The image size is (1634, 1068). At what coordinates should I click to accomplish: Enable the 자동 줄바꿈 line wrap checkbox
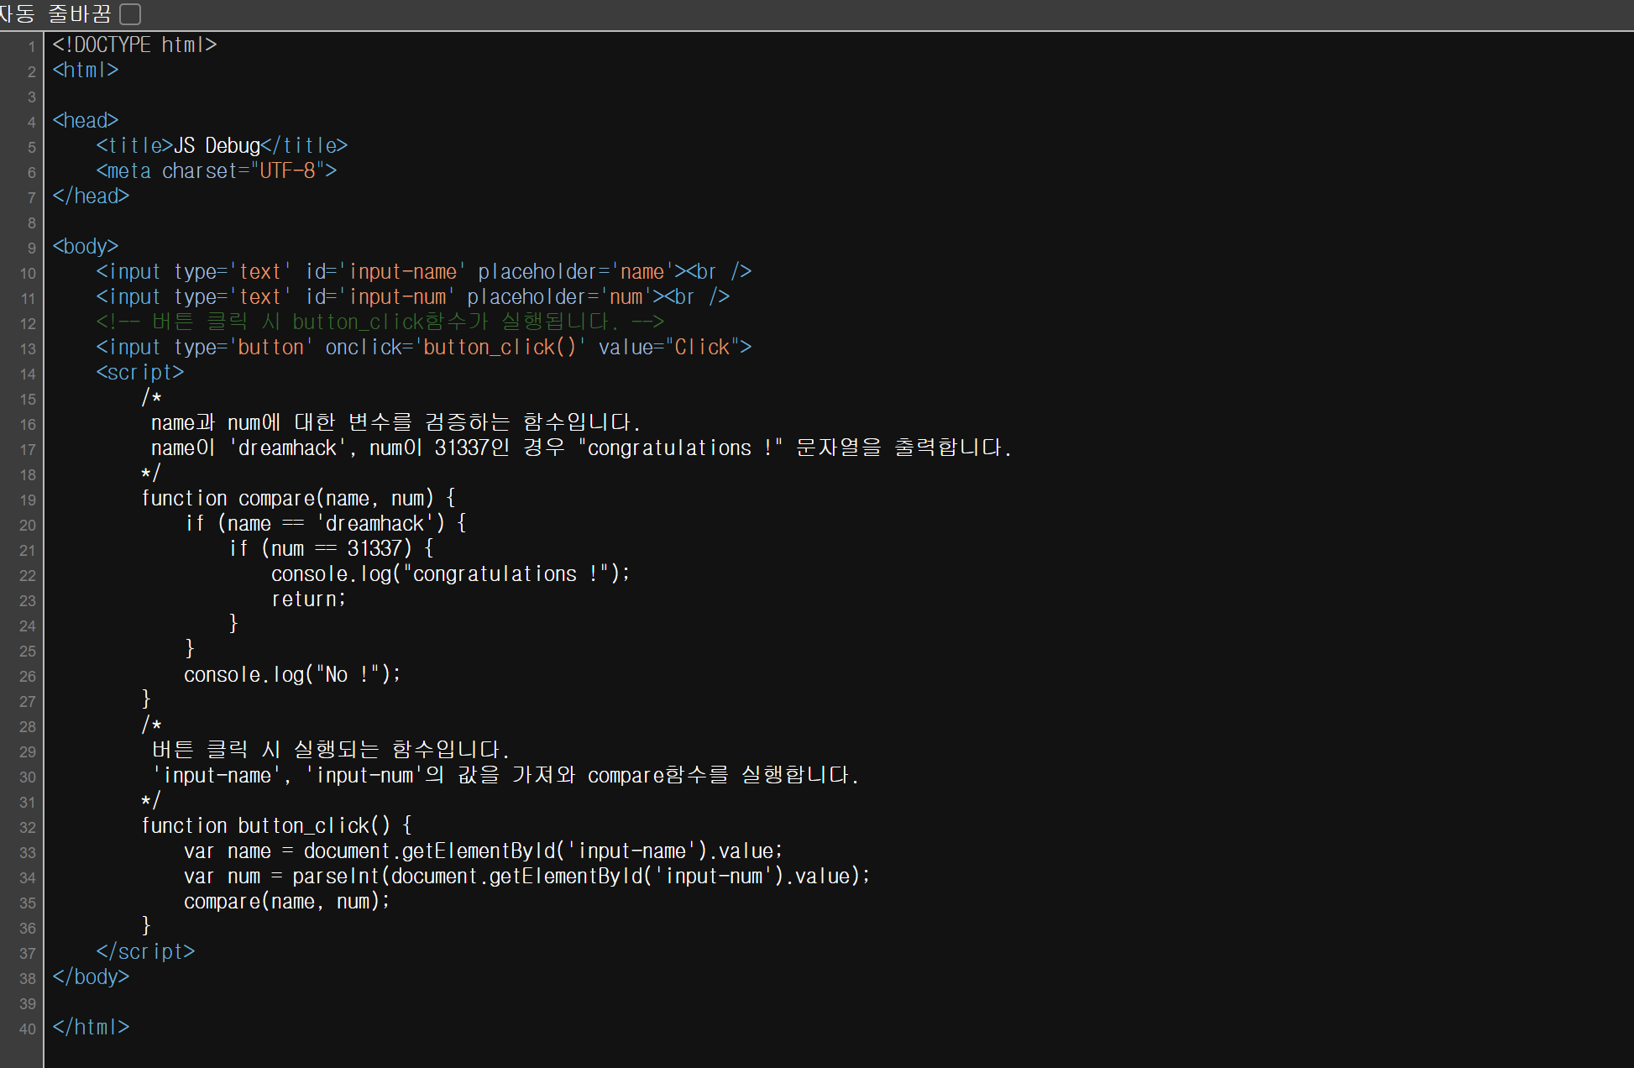130,14
